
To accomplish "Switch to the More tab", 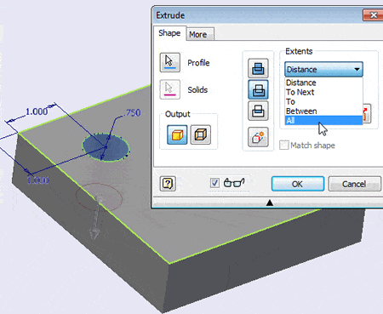I will [x=198, y=35].
